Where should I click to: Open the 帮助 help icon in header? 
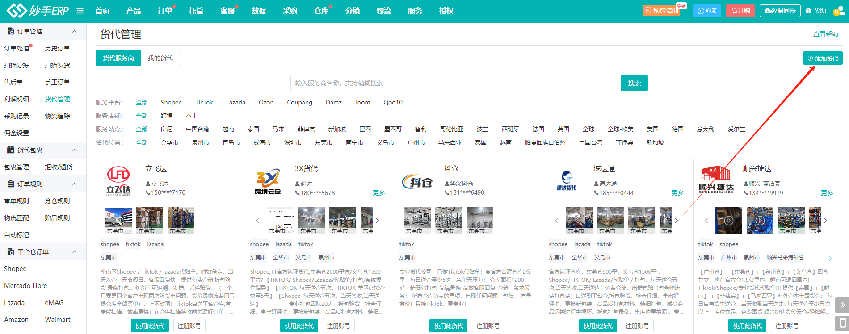tap(815, 11)
